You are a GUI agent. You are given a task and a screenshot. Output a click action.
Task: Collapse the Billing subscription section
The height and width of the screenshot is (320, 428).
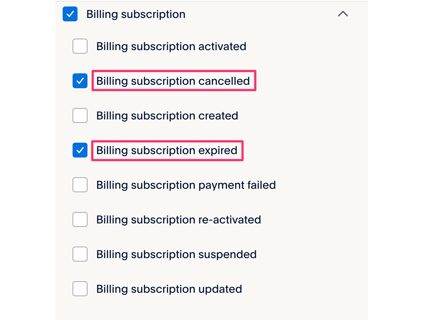click(x=342, y=14)
